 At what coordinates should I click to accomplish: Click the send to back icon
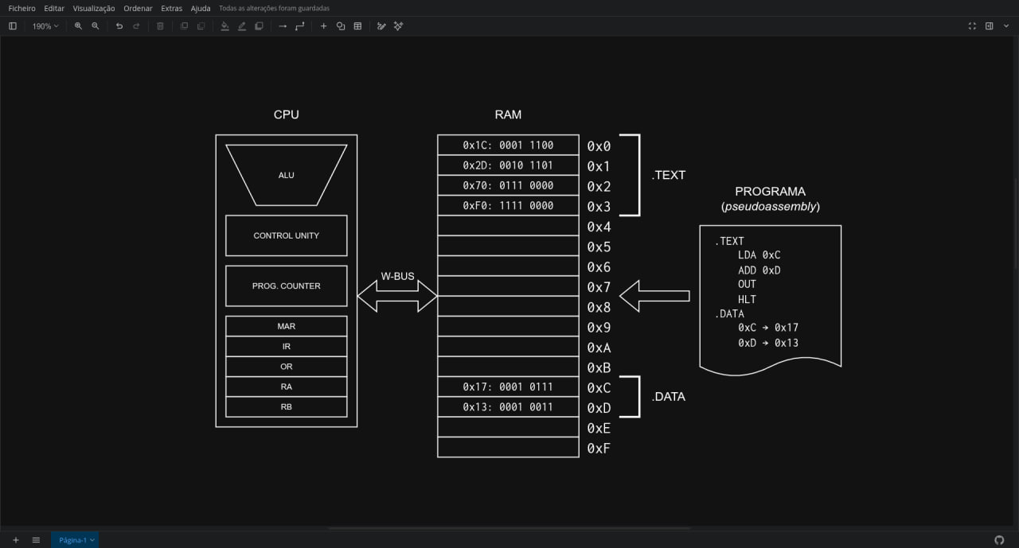click(201, 26)
